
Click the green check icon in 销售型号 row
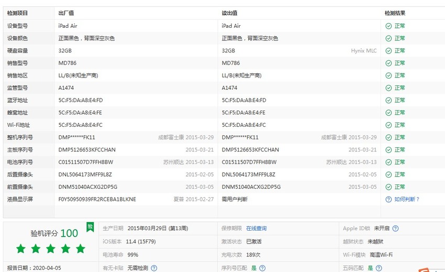388,63
